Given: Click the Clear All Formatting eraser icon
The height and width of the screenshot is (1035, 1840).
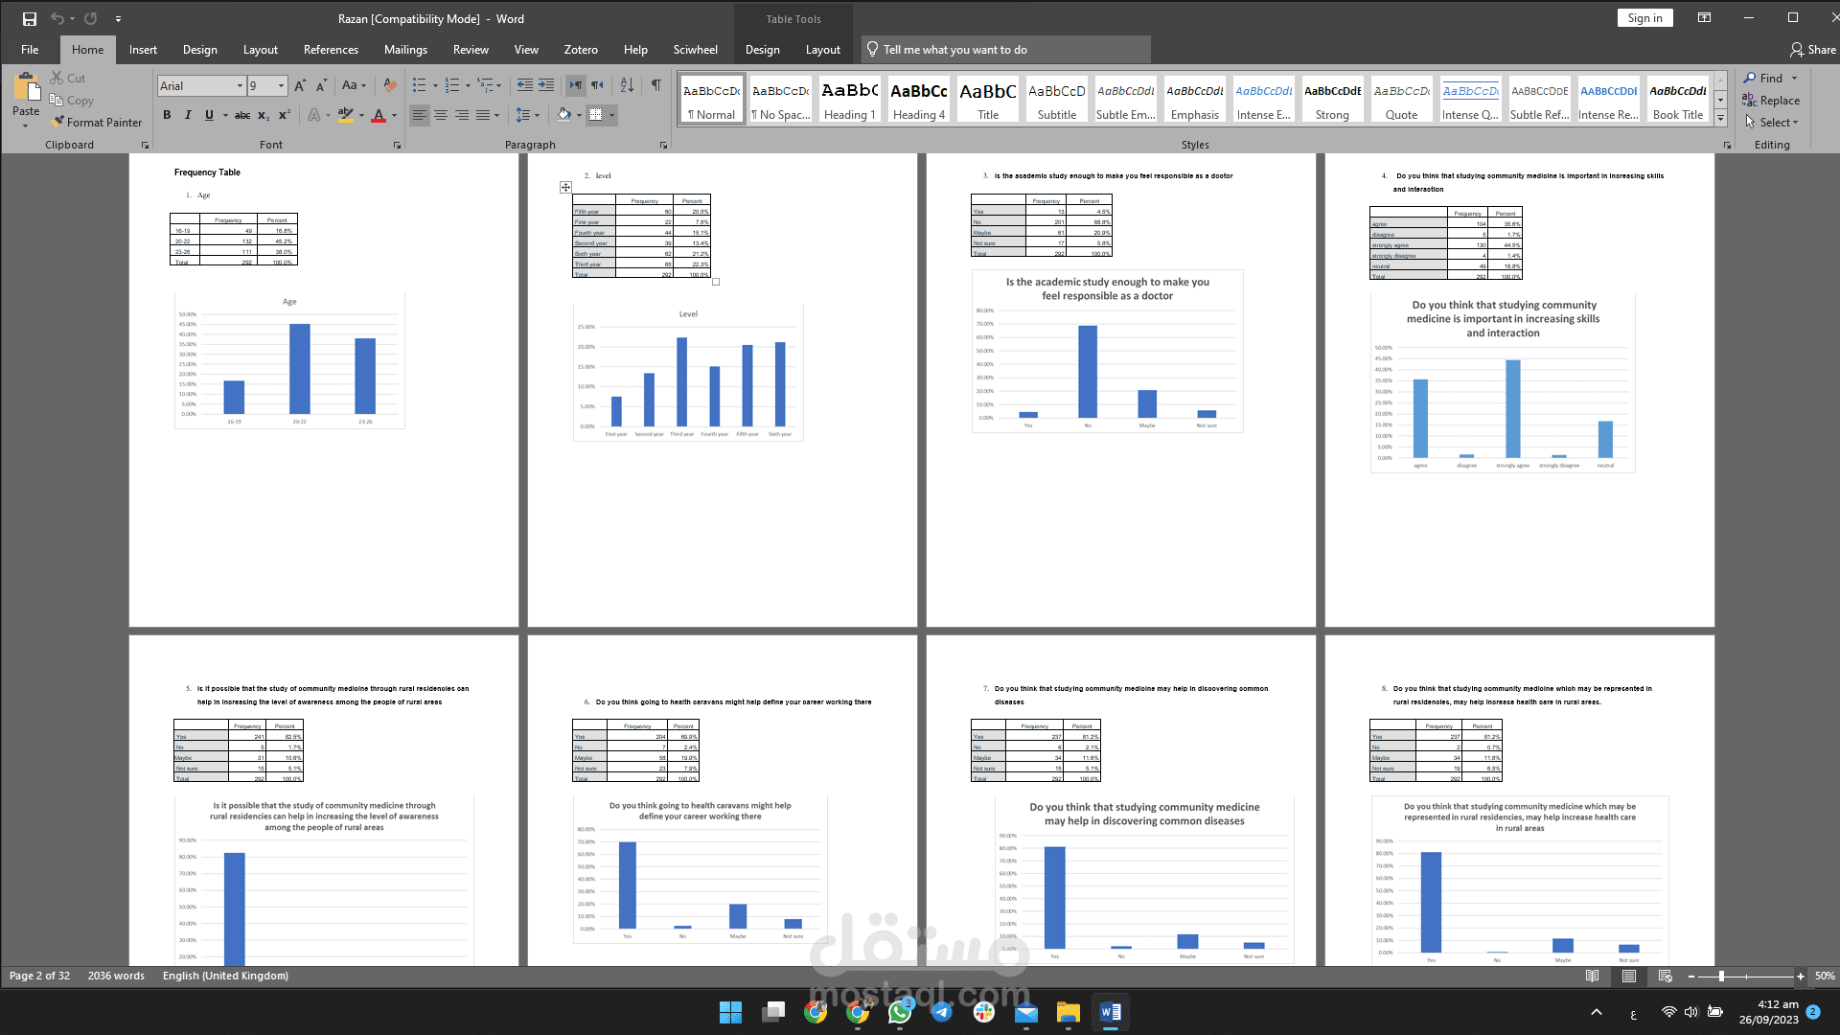Looking at the screenshot, I should pos(389,85).
